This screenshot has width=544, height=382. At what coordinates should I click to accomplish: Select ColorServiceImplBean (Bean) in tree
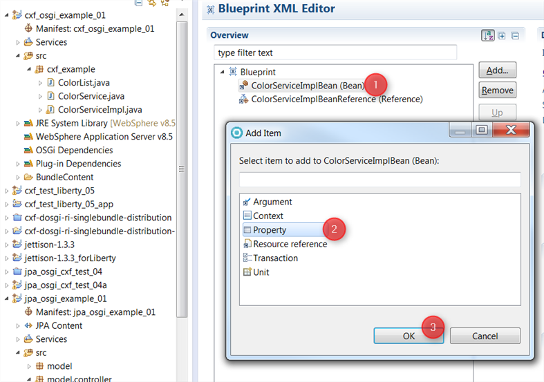(x=308, y=85)
